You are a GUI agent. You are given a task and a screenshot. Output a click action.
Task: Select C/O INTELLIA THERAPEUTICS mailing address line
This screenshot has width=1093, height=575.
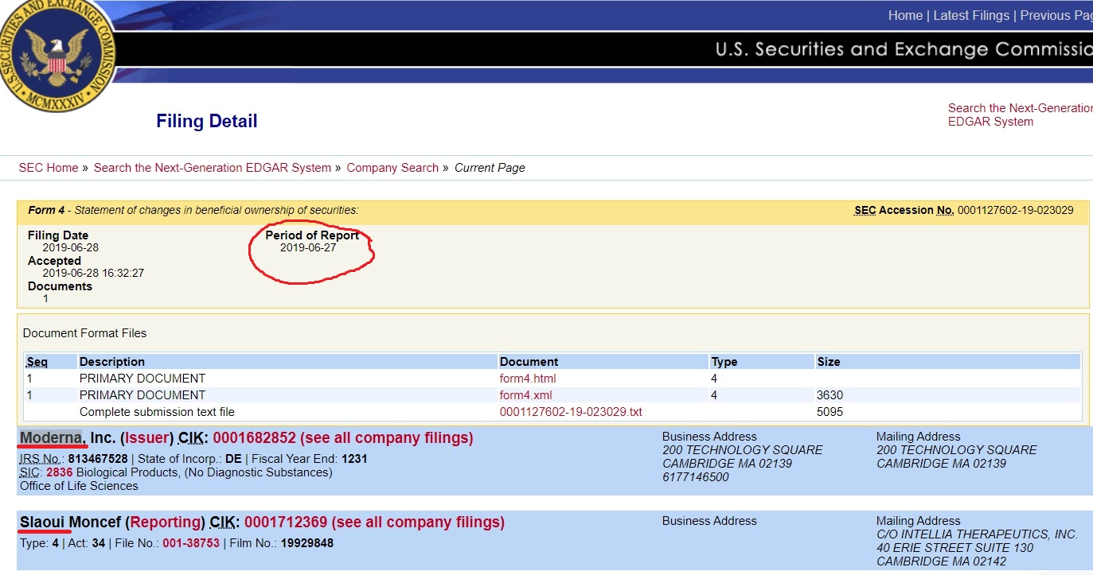coord(978,534)
